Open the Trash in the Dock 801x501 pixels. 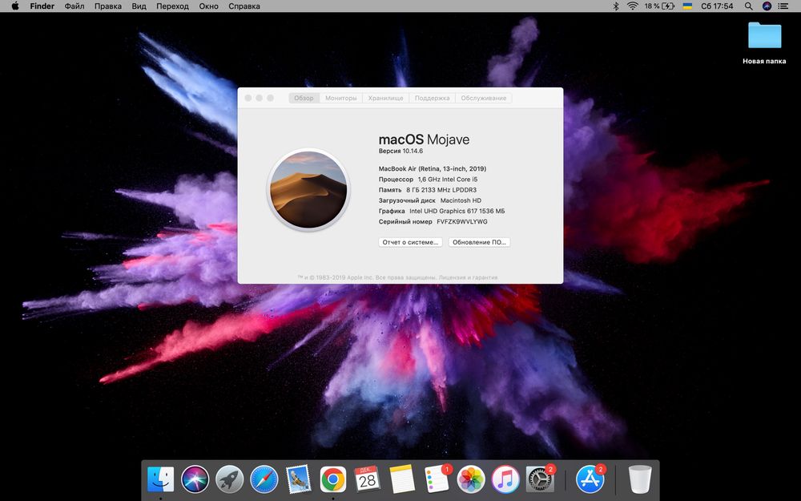coord(640,479)
